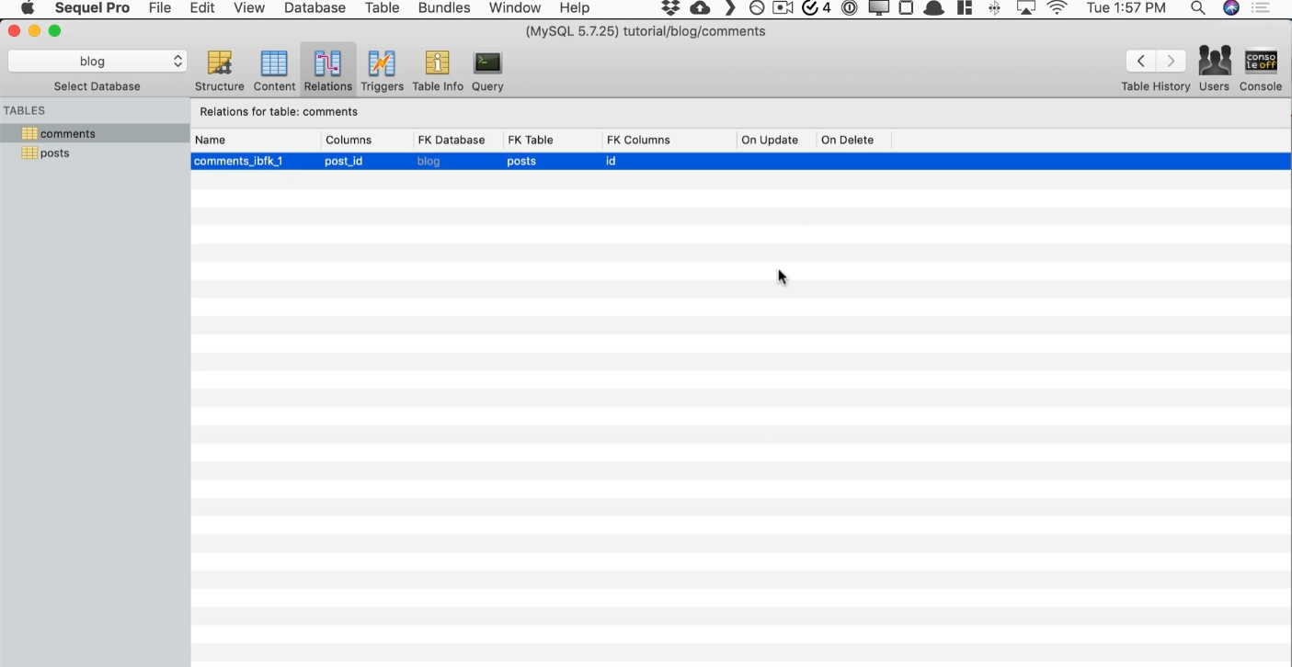
Task: Click the Dropbox menu bar icon
Action: 671,8
